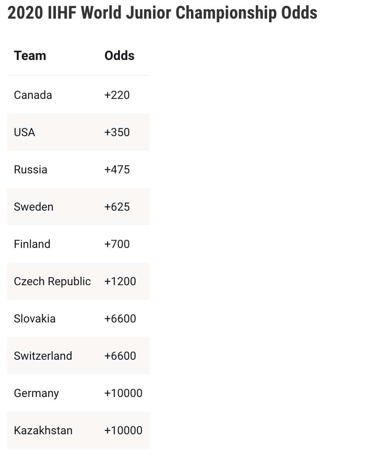Click the Czech Republic team name
Screen dimensions: 365x461
(x=52, y=282)
